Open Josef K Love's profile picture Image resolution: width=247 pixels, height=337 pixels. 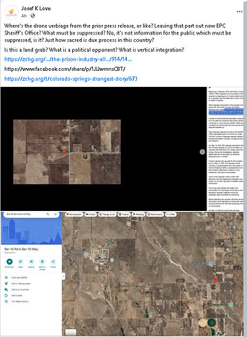[11, 13]
